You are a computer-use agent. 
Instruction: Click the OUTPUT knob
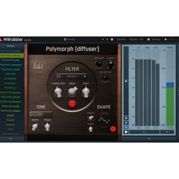click(x=111, y=65)
